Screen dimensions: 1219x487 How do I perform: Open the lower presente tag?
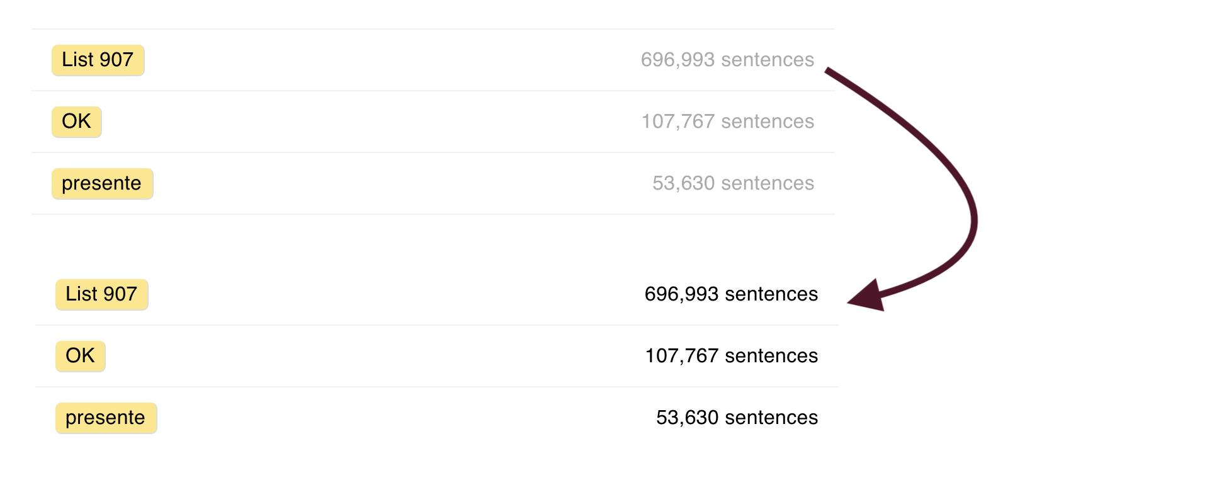[x=106, y=417]
